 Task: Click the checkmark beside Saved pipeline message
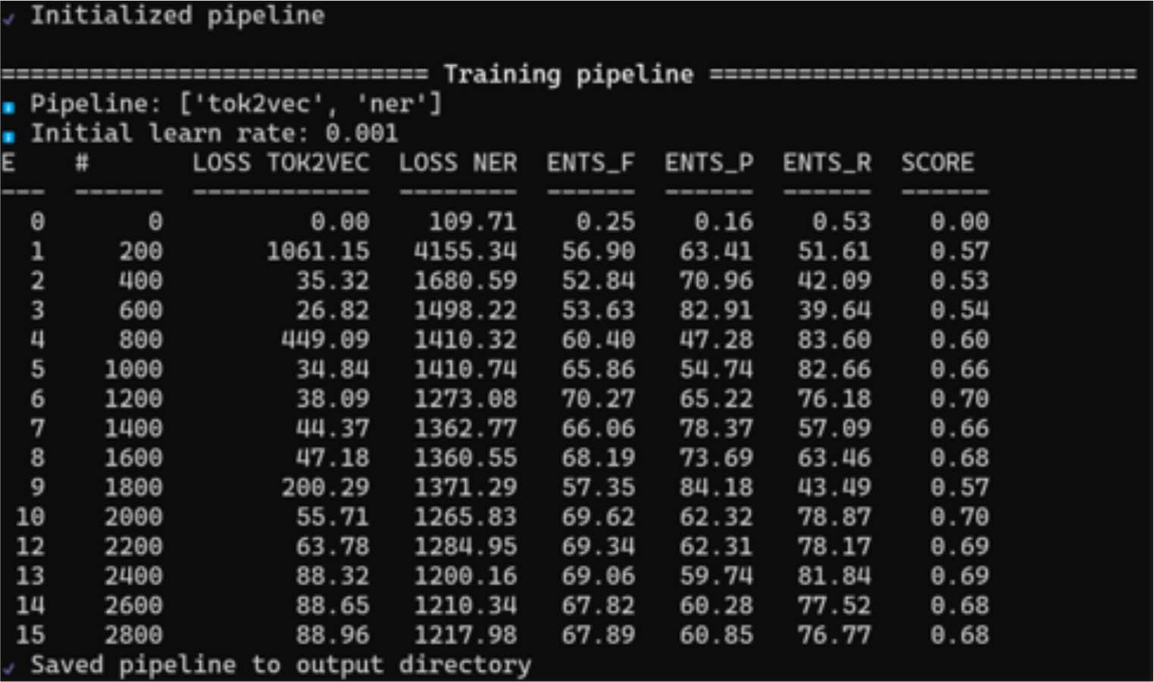point(8,668)
